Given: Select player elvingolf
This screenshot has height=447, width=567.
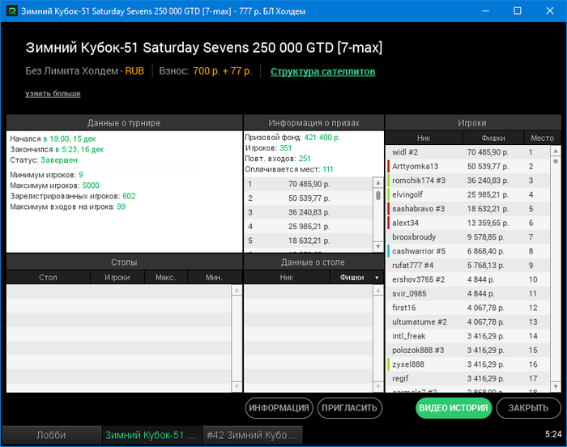Looking at the screenshot, I should click(x=468, y=194).
